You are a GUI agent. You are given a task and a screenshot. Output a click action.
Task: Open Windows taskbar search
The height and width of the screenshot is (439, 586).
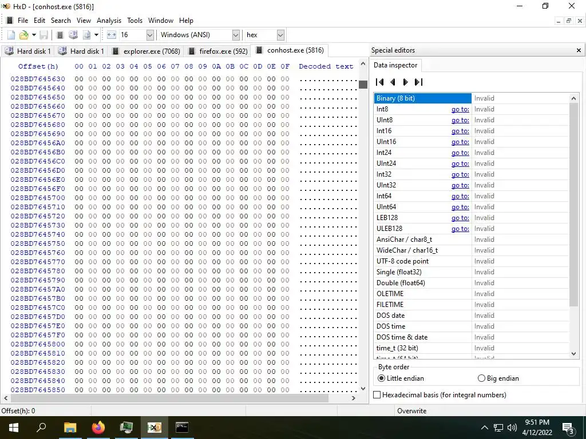(x=41, y=428)
